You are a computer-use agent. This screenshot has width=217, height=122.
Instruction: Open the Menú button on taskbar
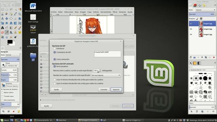pyautogui.click(x=5, y=120)
